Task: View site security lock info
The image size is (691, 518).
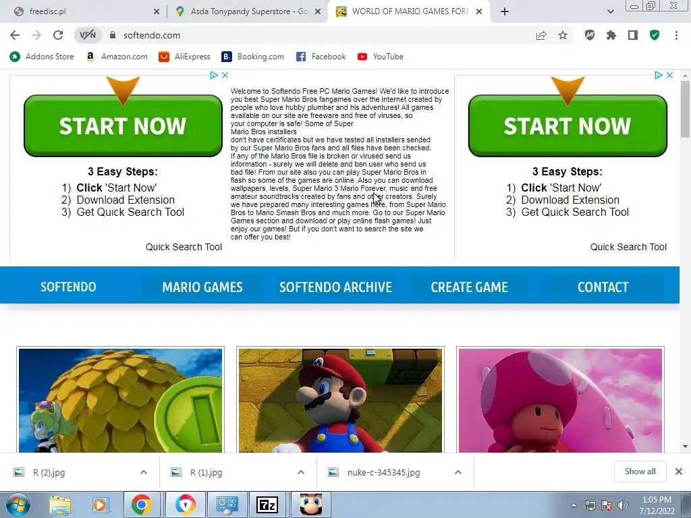Action: pyautogui.click(x=113, y=35)
